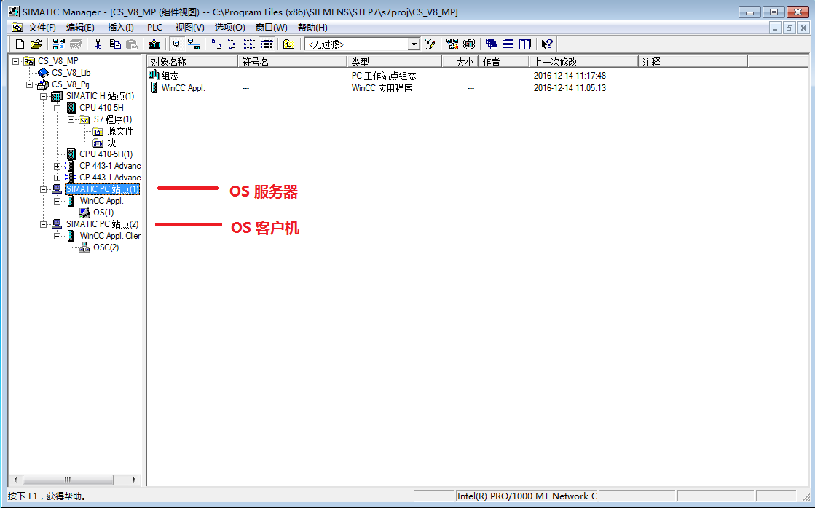Switch the list to Large Icons view

coord(216,44)
